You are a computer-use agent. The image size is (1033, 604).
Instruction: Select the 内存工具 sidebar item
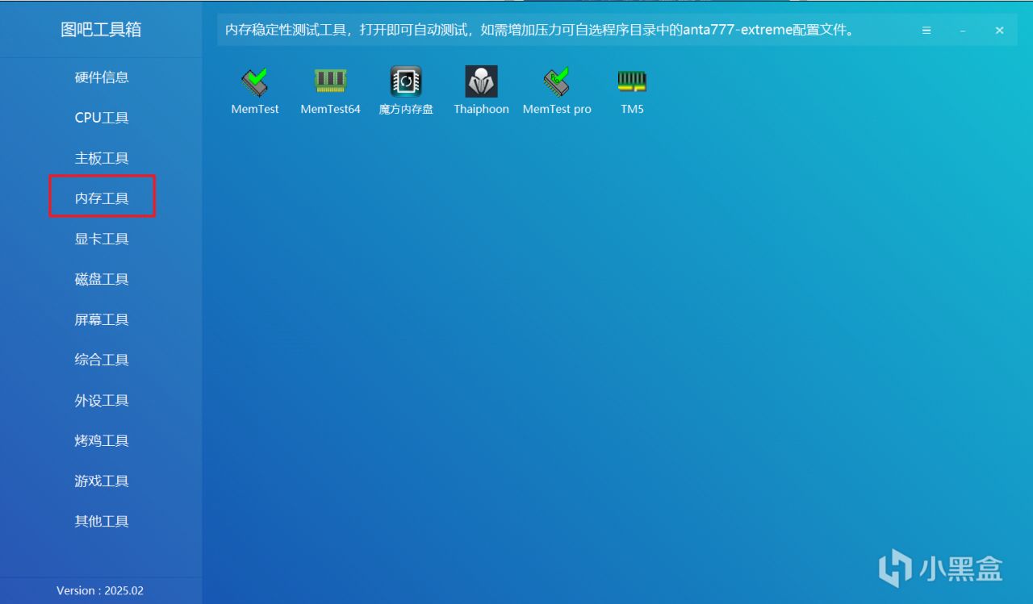click(x=102, y=198)
